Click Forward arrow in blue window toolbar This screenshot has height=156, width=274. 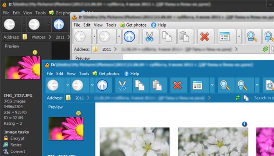(78, 85)
